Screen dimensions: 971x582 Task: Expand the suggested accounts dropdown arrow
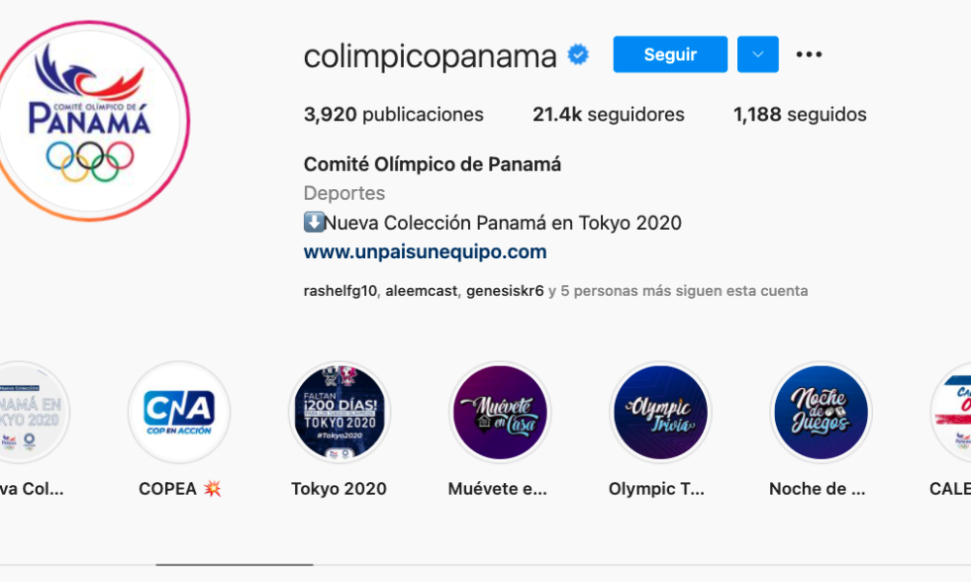pyautogui.click(x=757, y=54)
